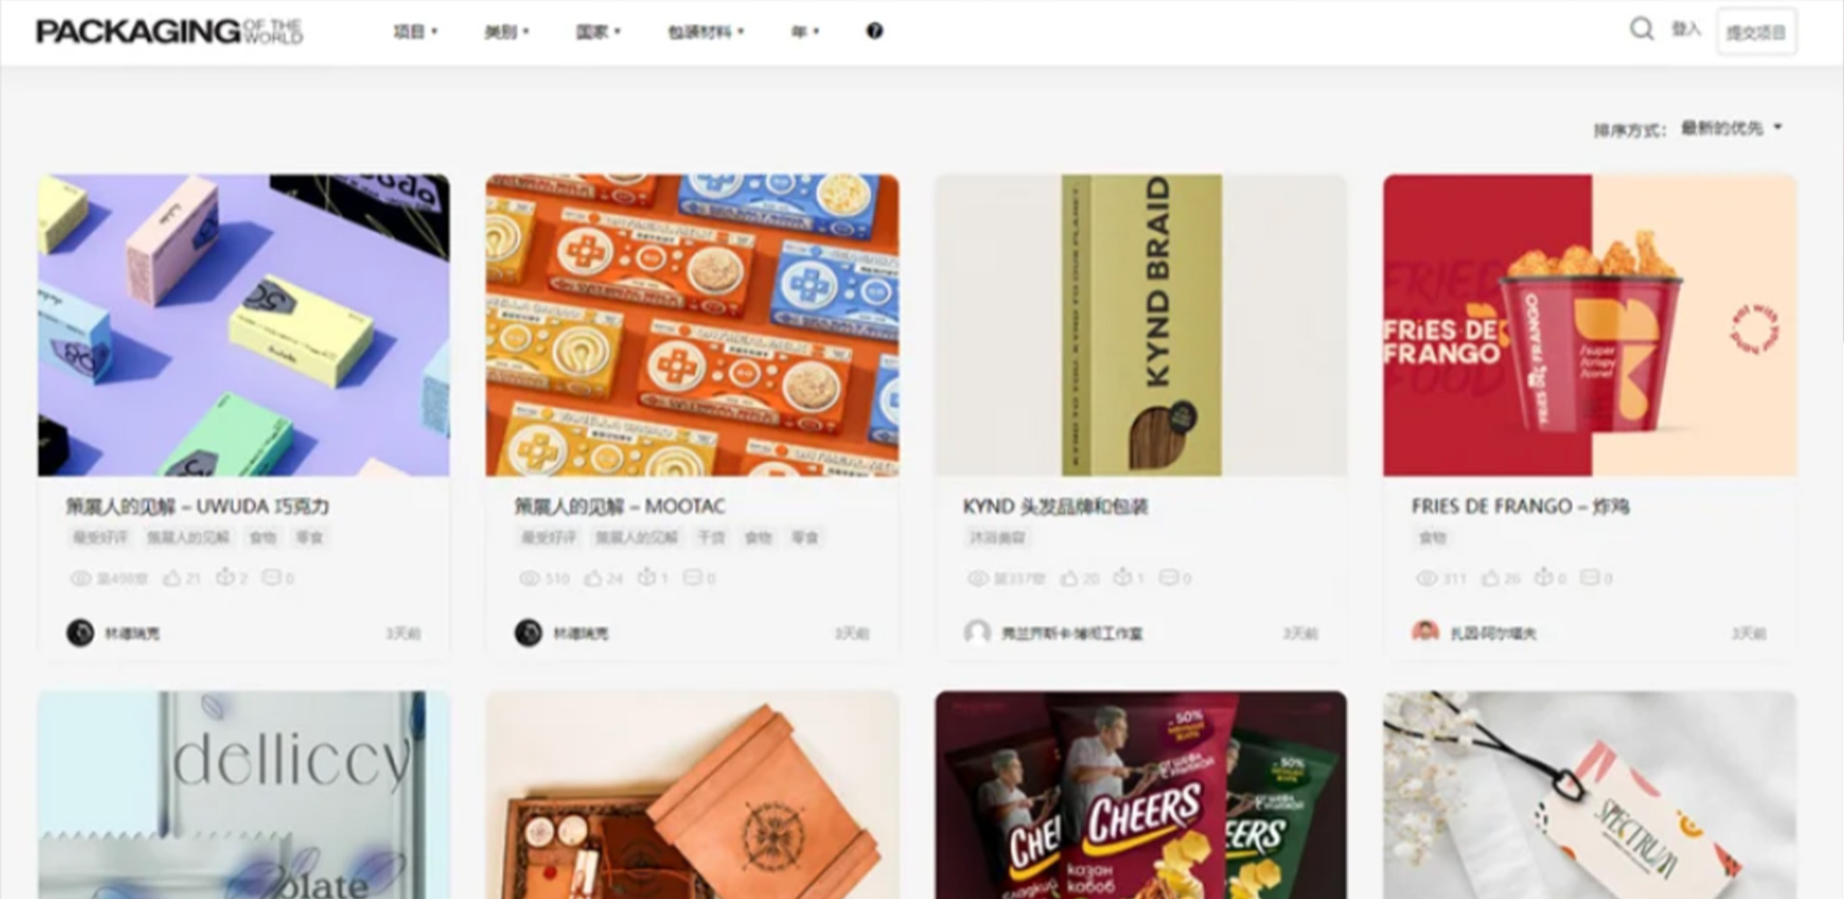Open the search magnifier icon
This screenshot has height=899, width=1844.
point(1641,29)
